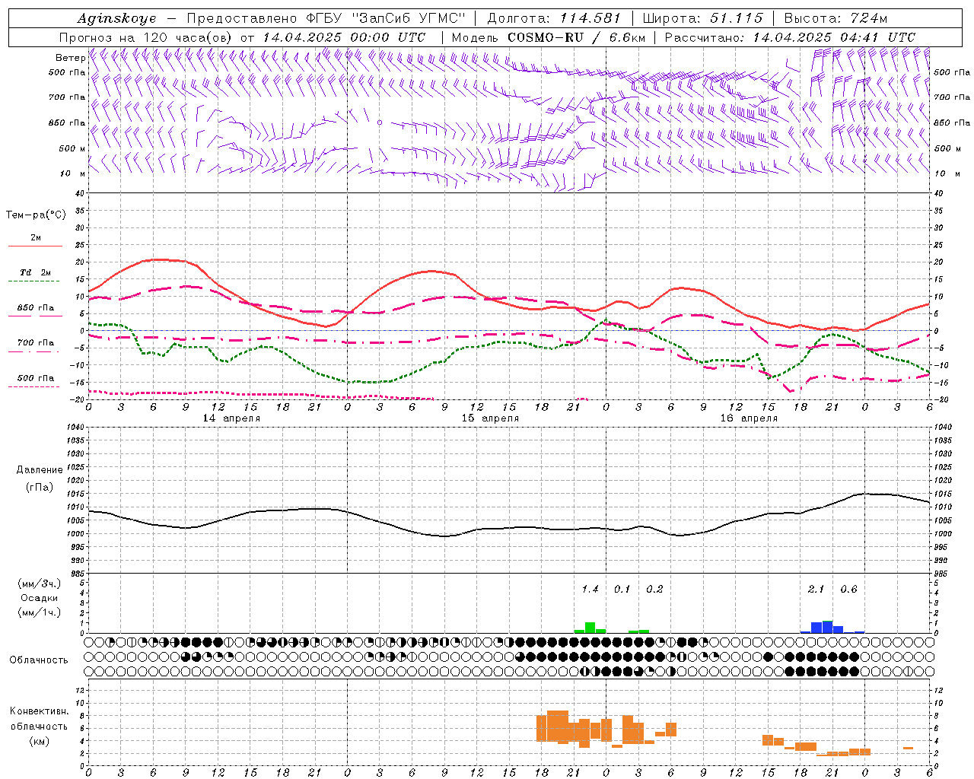Click the 500 гПа temperature legend entry
Viewport: 974px width, 779px height.
(35, 378)
